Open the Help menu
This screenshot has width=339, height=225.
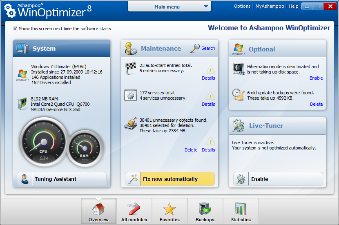click(293, 6)
